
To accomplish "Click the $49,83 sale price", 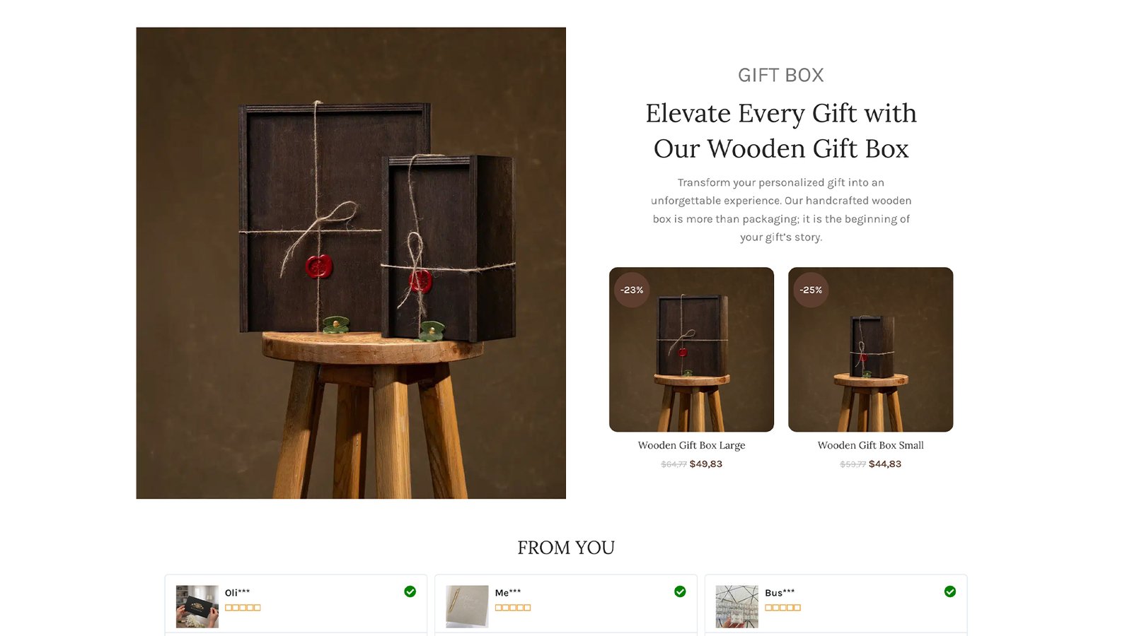I will [x=706, y=464].
